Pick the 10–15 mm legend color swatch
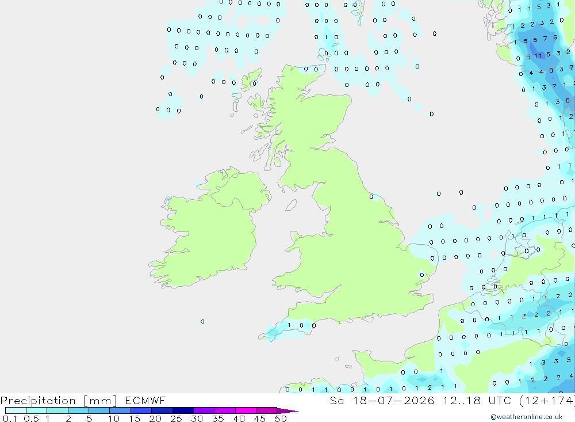575x422 pixels. [x=120, y=410]
